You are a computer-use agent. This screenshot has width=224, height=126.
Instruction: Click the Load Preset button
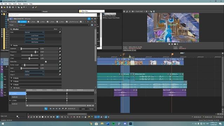[x=35, y=36]
